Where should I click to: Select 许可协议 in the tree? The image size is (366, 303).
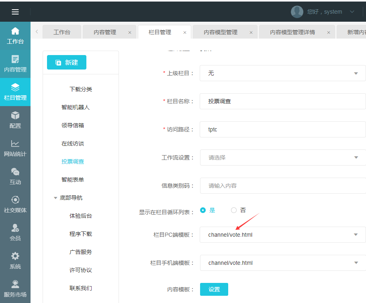pyautogui.click(x=81, y=270)
